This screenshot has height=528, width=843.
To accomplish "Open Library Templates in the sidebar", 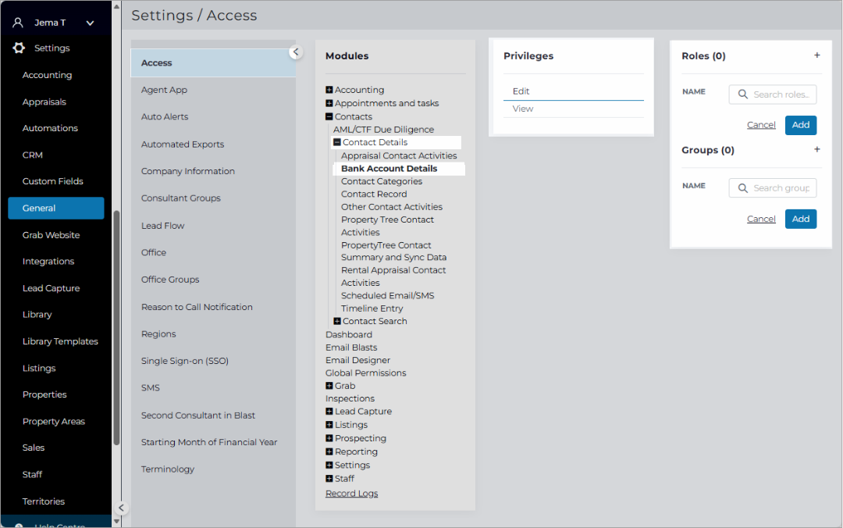I will point(60,342).
